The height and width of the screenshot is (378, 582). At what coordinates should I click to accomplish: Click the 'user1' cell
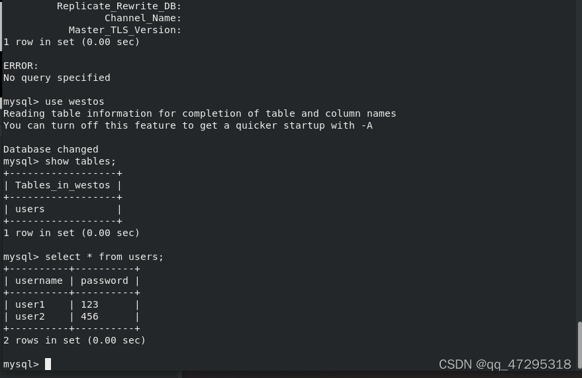tap(30, 304)
